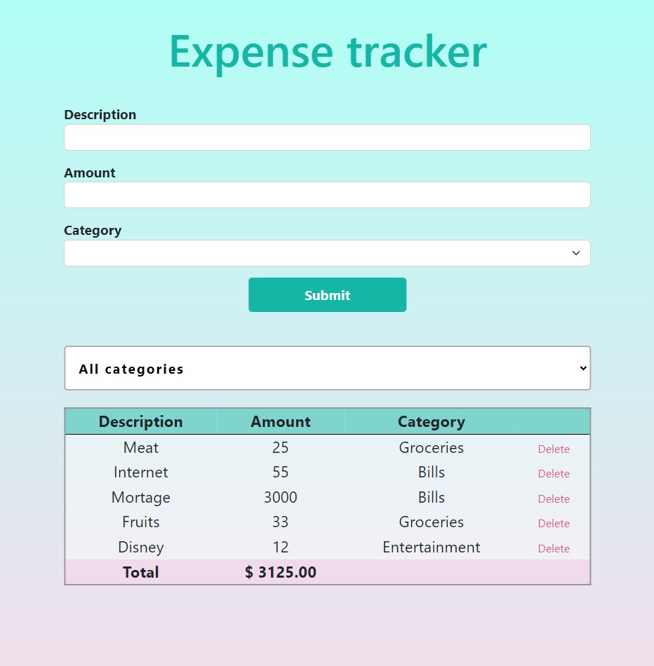Delete the Fruits expense
The width and height of the screenshot is (654, 666).
coord(554,523)
